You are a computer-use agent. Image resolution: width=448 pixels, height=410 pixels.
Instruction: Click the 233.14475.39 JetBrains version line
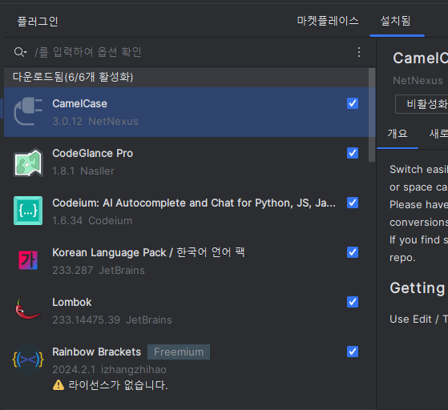point(112,320)
